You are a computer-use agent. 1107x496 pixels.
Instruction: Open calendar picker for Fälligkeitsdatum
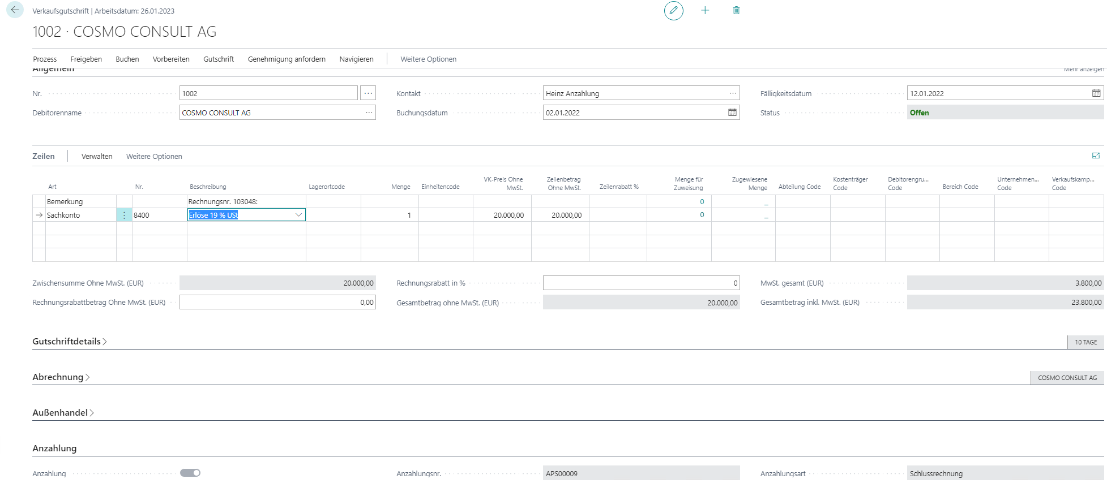click(x=1096, y=93)
